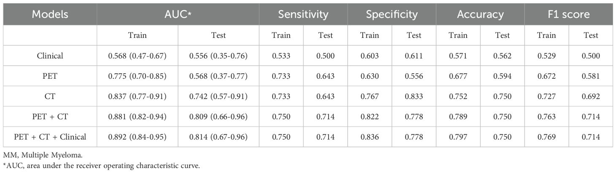Select the 0.742 (0.57-0.91) test AUC cell
616x173 pixels.
pyautogui.click(x=218, y=96)
